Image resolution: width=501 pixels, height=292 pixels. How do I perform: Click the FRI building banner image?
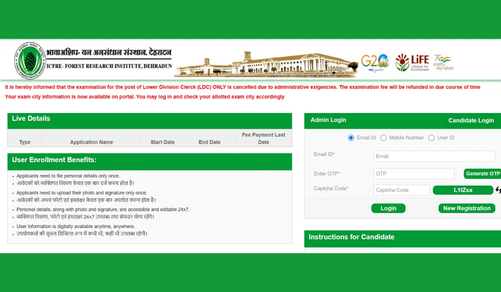pos(266,63)
